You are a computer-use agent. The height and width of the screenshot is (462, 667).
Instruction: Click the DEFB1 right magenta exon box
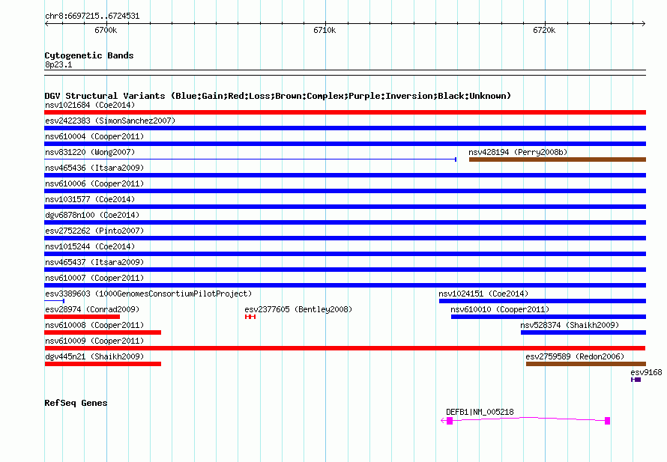608,421
